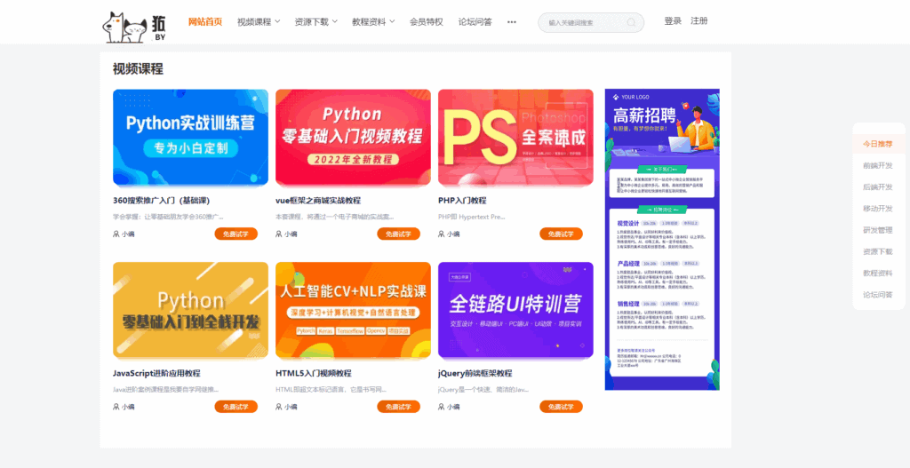The height and width of the screenshot is (468, 910).
Task: Click the magnifier search icon
Action: pyautogui.click(x=631, y=23)
